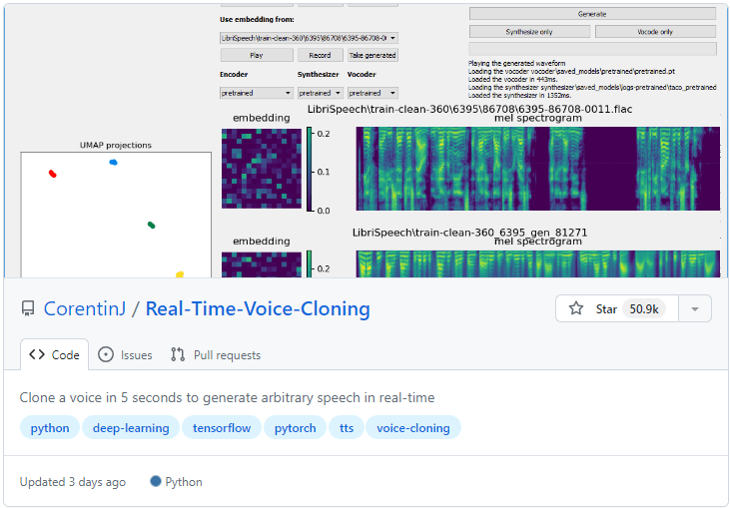The image size is (730, 508).
Task: Click the repository book icon beside CorentinJ
Action: coord(28,309)
